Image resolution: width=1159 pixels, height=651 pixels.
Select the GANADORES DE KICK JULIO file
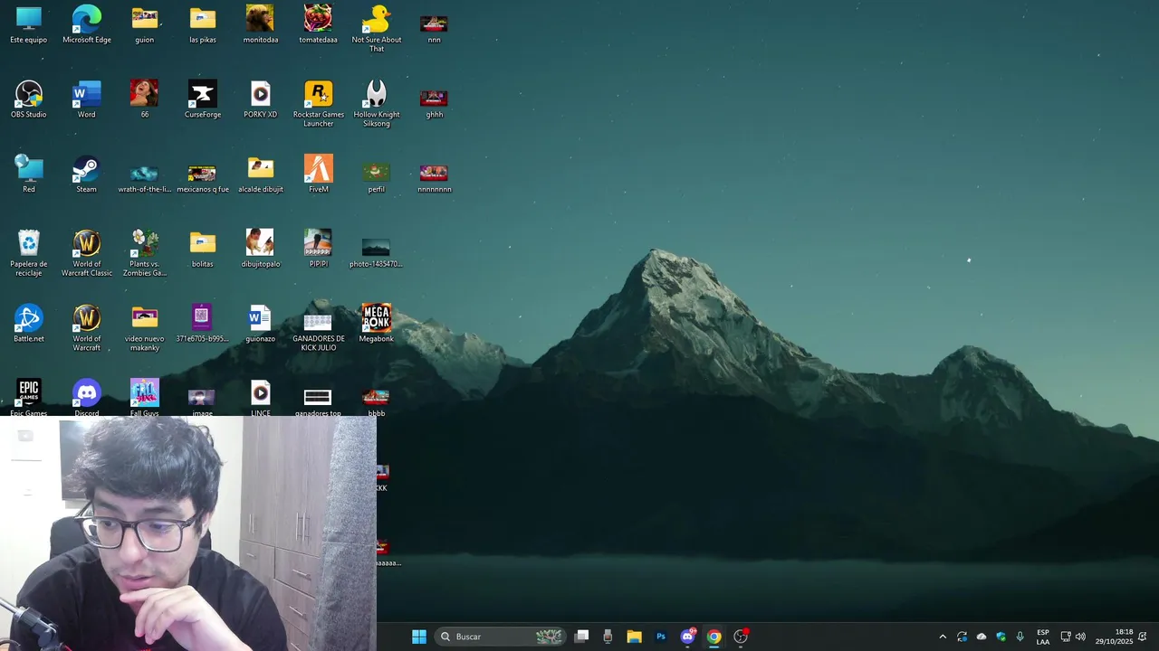319,333
